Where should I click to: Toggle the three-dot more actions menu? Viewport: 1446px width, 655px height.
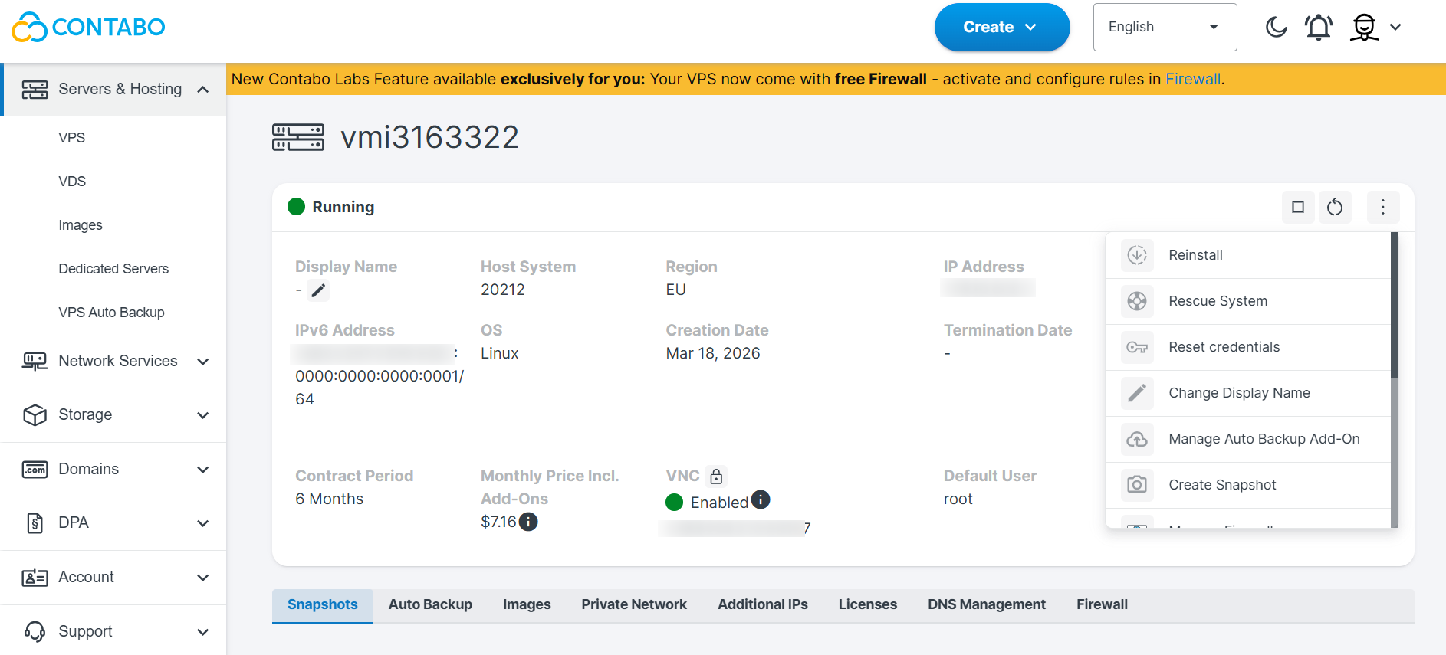(1383, 207)
